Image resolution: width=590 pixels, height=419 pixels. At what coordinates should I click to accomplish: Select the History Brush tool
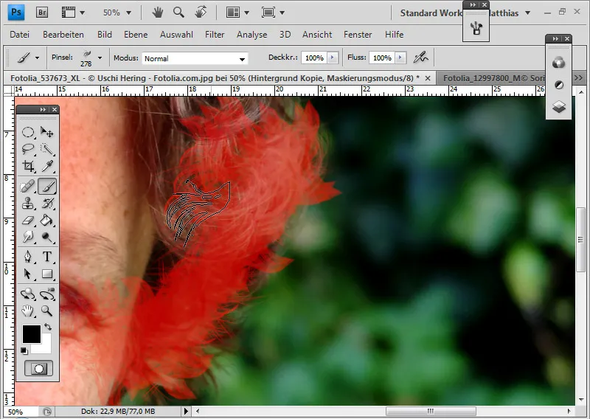click(x=47, y=204)
